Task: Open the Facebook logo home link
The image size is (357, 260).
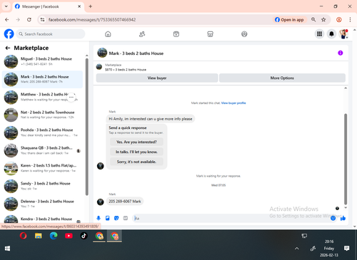Action: click(9, 34)
